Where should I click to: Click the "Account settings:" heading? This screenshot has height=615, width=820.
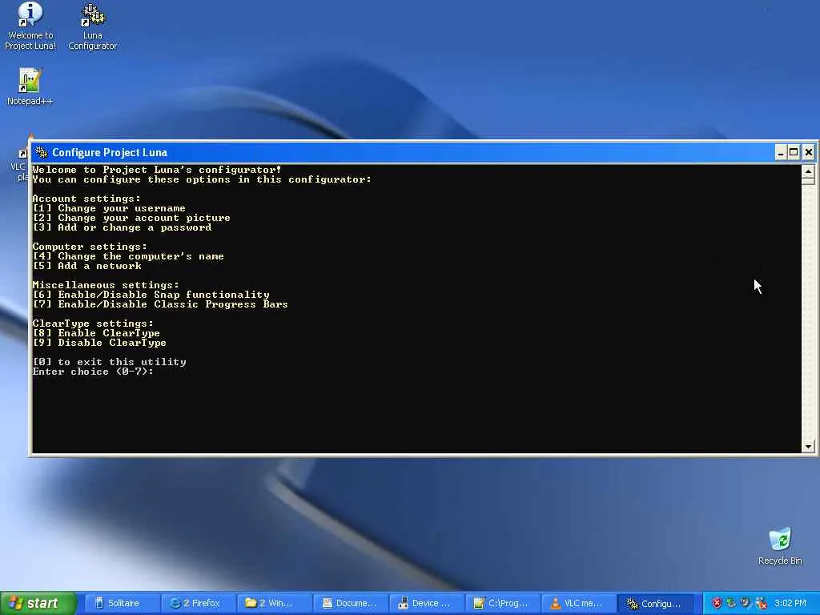pyautogui.click(x=86, y=199)
